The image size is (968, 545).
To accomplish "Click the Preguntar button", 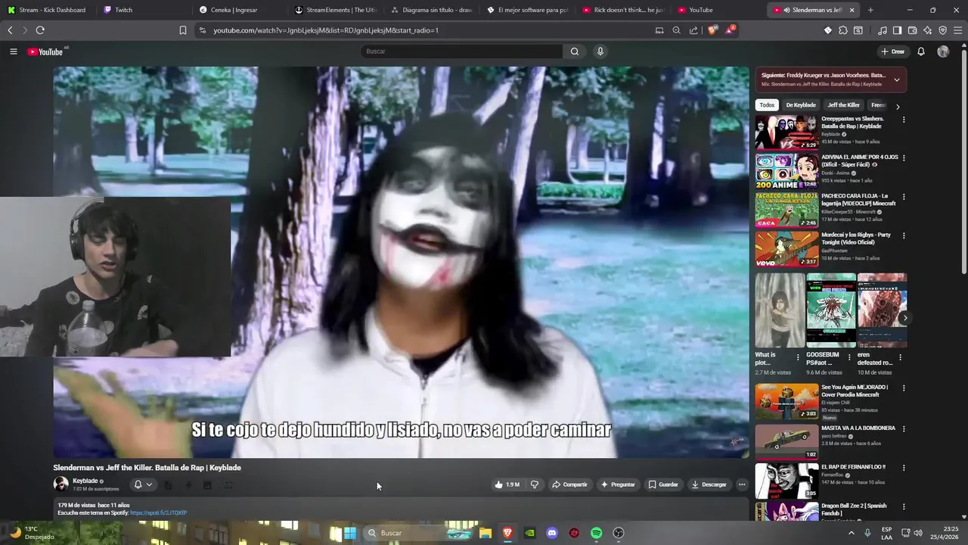I will point(618,484).
